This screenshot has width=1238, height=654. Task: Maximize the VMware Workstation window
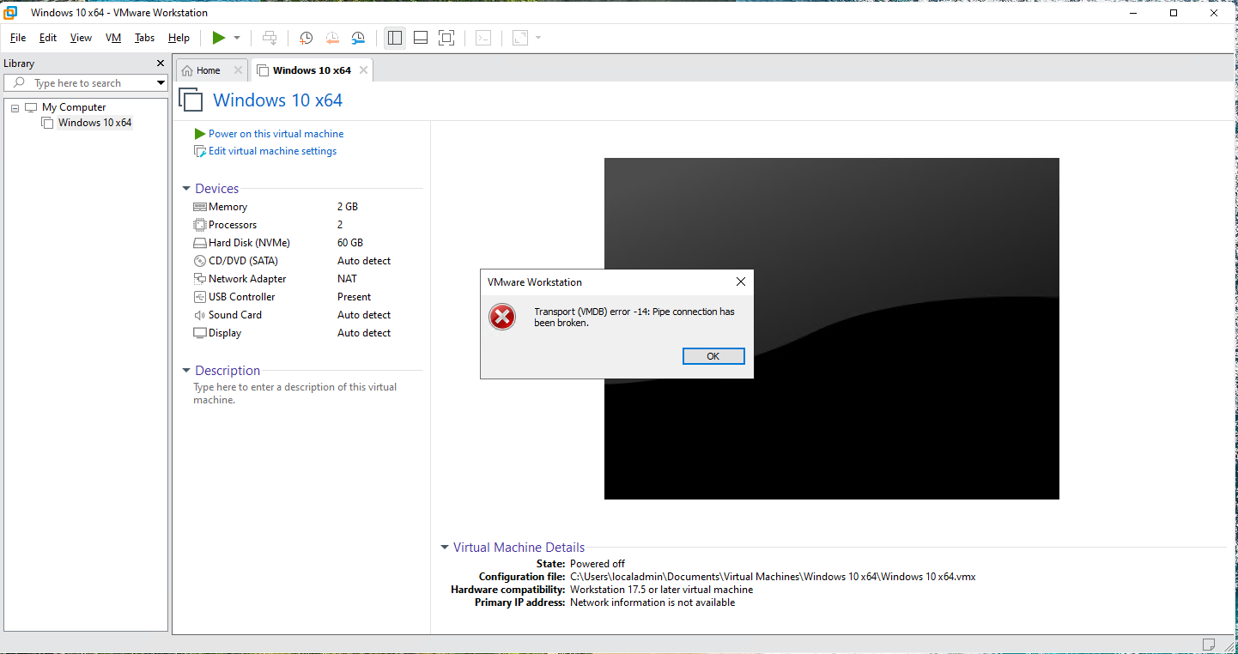pos(1174,13)
